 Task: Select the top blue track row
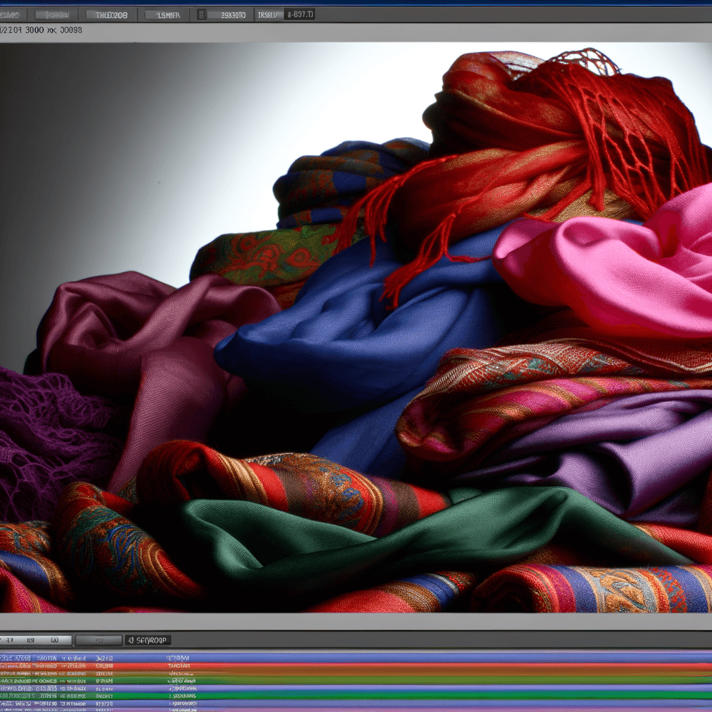click(x=356, y=658)
